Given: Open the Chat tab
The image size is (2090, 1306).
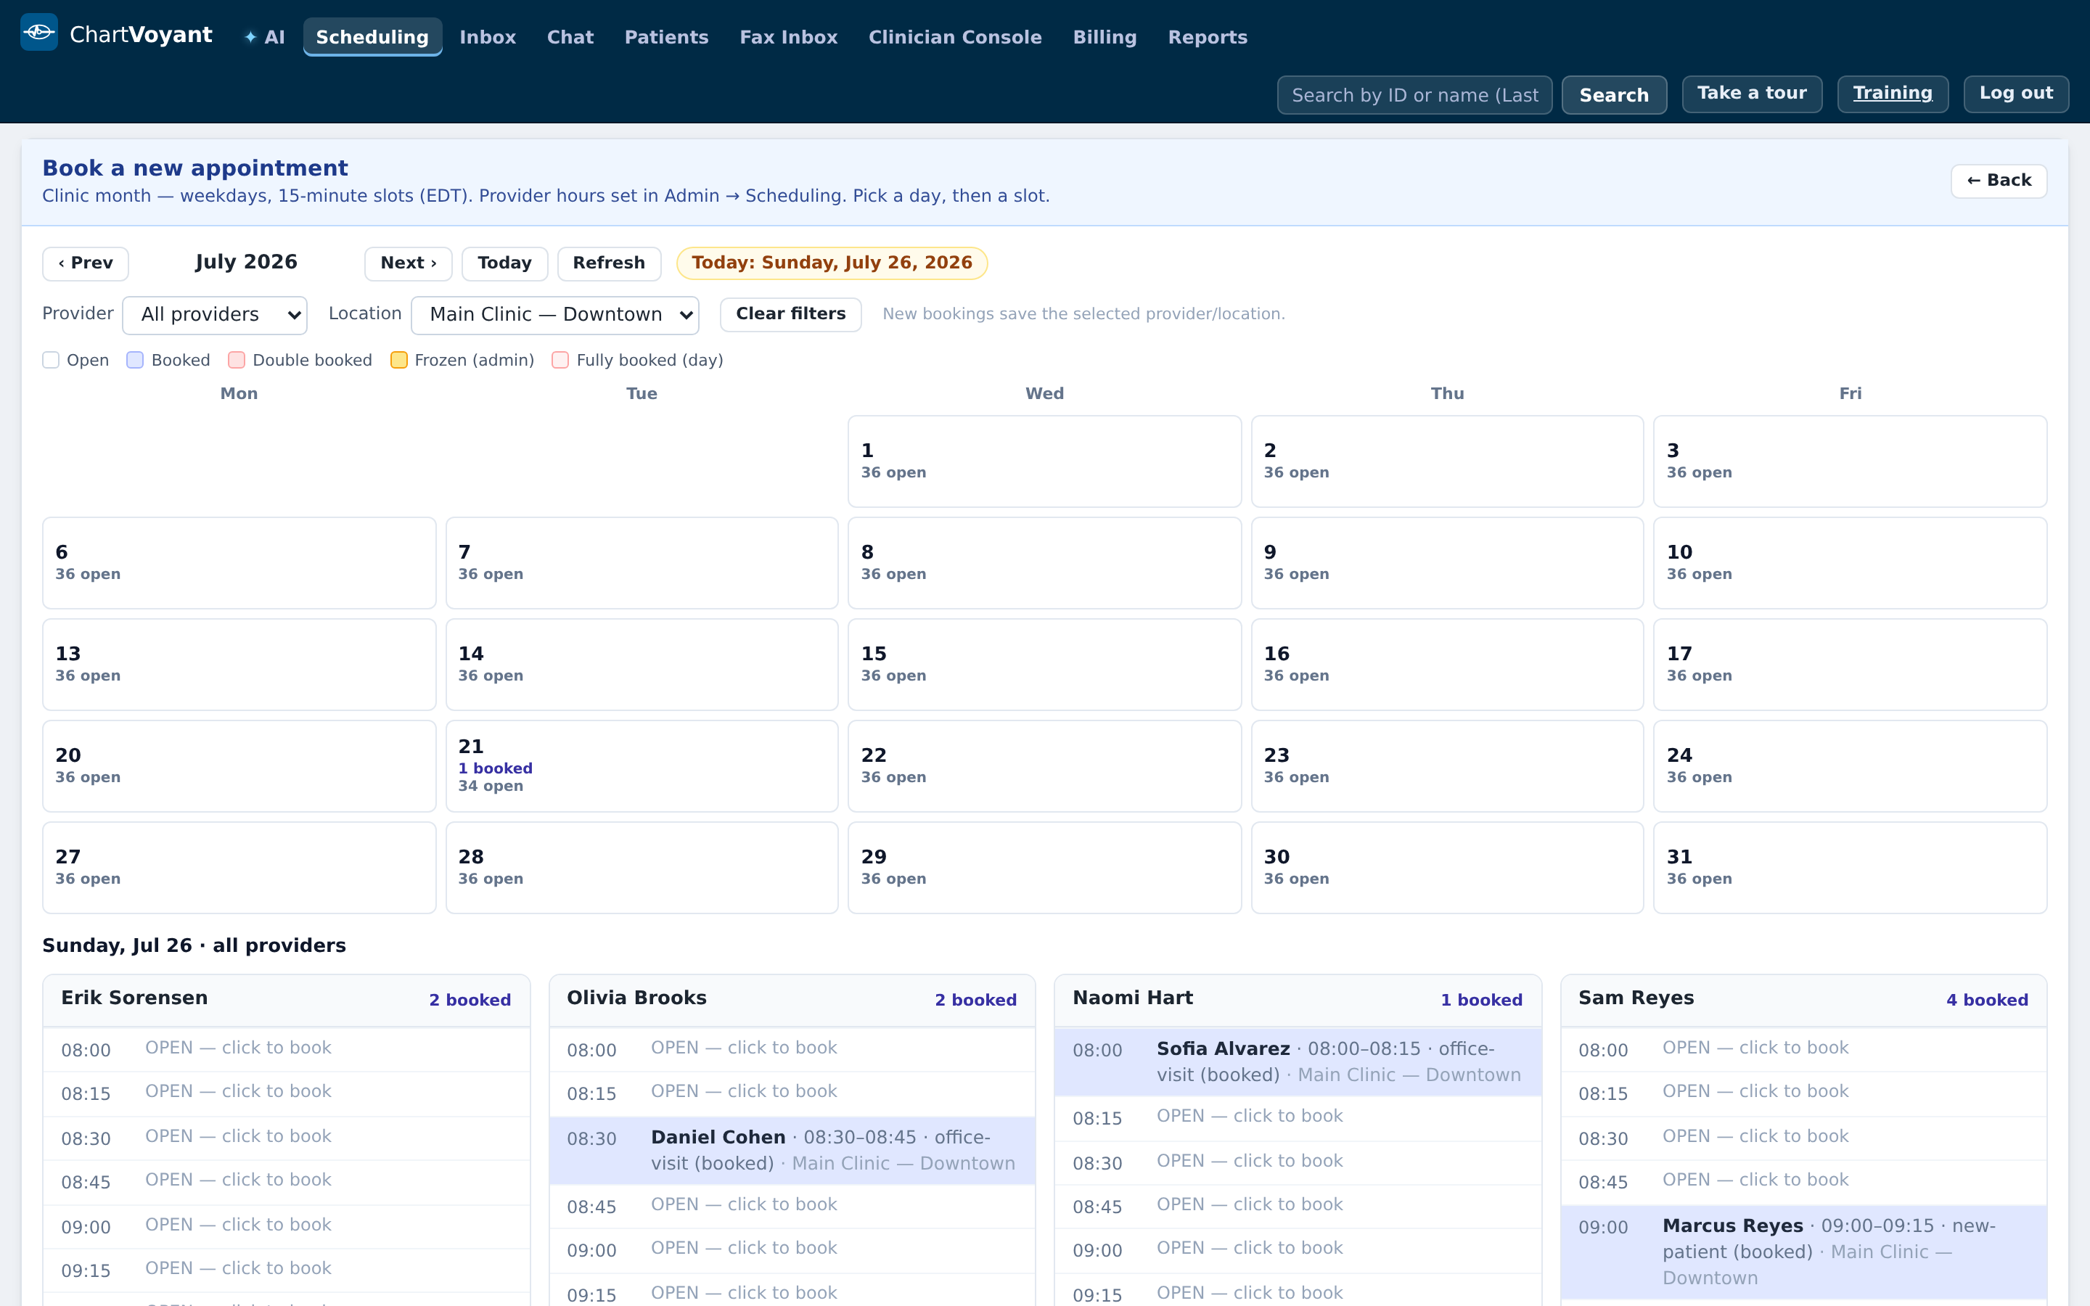Looking at the screenshot, I should point(570,37).
